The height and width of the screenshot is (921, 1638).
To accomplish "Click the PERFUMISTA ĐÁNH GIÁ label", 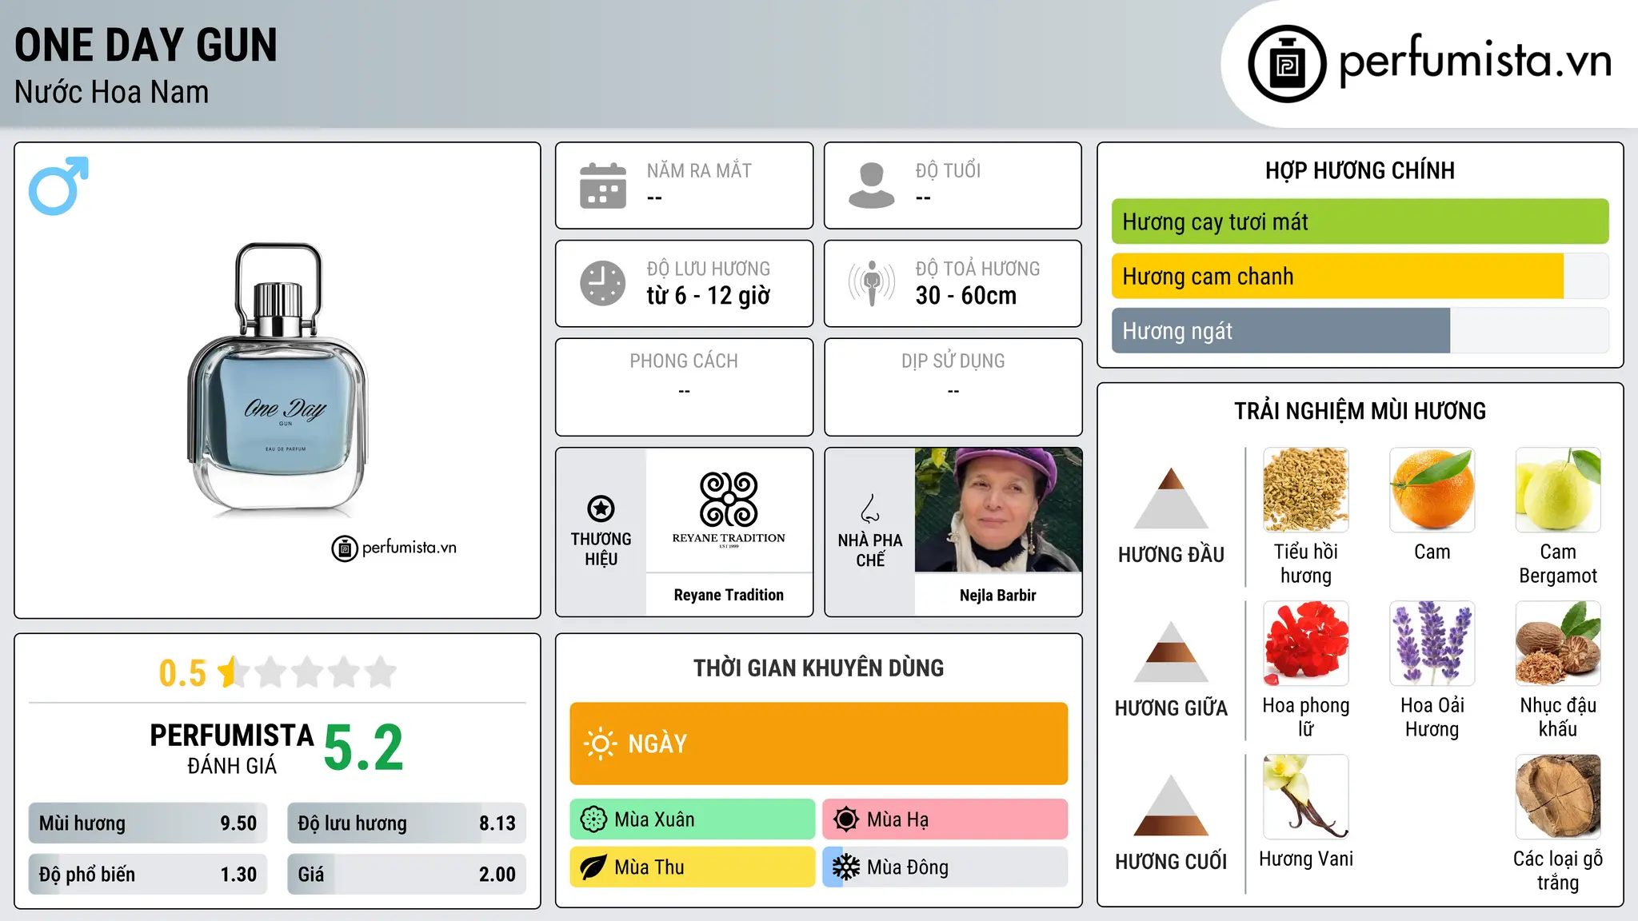I will point(232,748).
